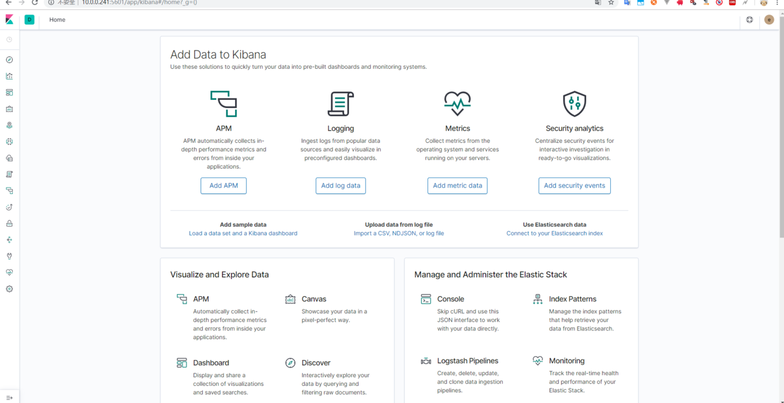Open Dev Tools from the side navigation
This screenshot has height=403, width=784.
(x=9, y=256)
